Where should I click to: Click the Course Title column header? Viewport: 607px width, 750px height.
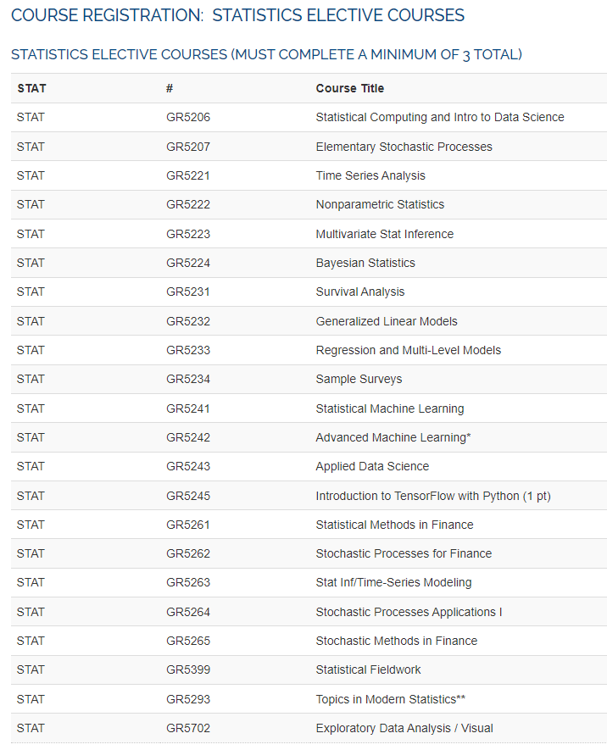point(349,88)
